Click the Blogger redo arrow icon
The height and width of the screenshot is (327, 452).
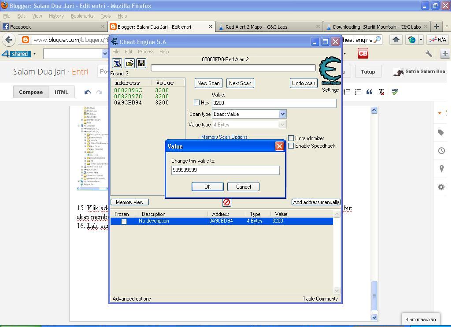tap(99, 92)
